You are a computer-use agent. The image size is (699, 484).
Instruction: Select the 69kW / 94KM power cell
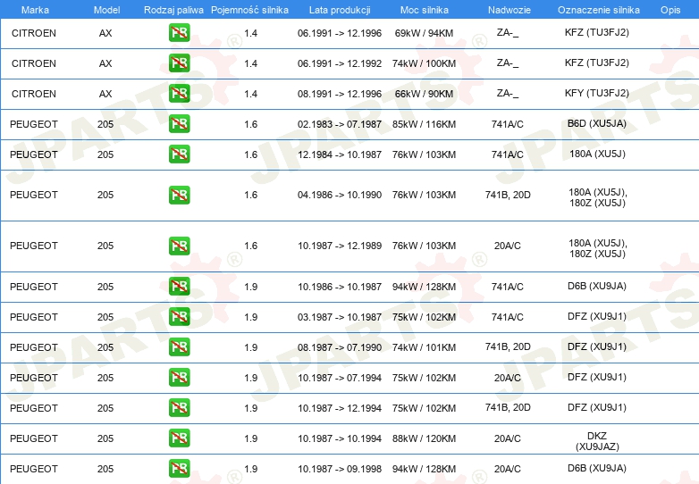coord(424,33)
